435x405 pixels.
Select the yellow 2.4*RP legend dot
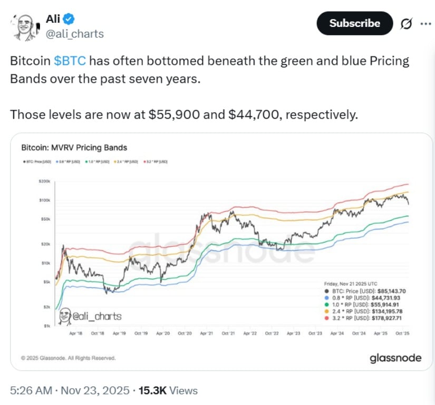tap(327, 312)
